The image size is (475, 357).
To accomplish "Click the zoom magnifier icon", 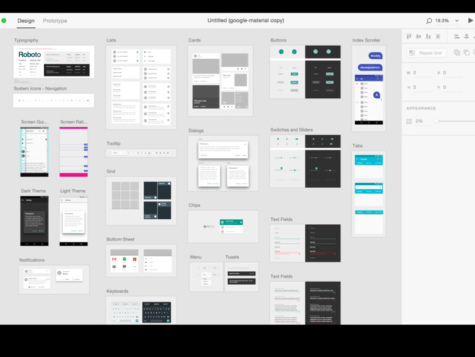I will coord(429,21).
